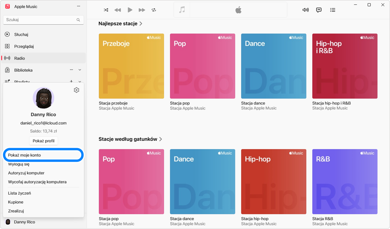Viewport: 390px width, 229px height.
Task: Expand Stacje według gatunków heading
Action: coord(130,139)
